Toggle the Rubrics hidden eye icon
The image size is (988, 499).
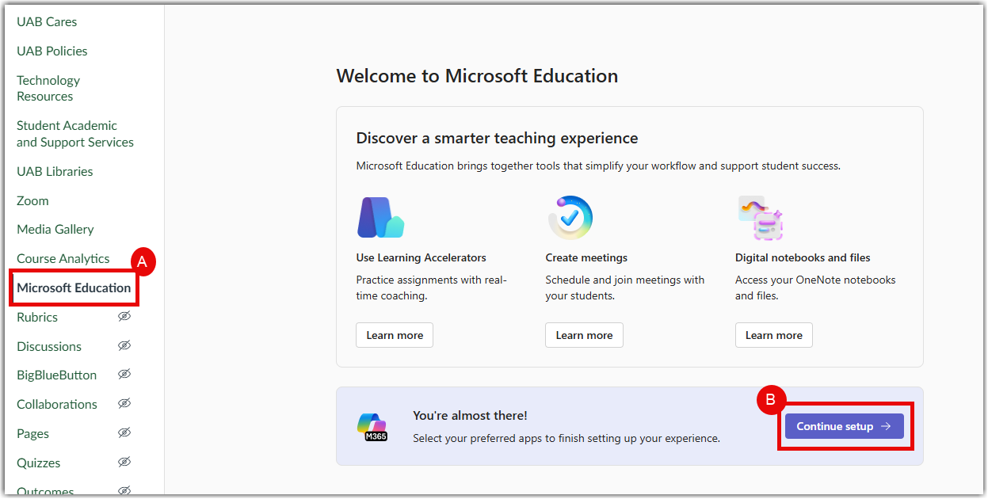[124, 317]
